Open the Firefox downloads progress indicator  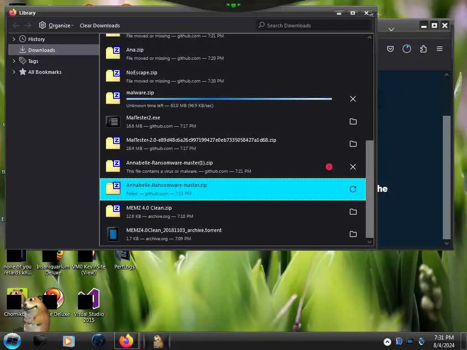[x=406, y=48]
